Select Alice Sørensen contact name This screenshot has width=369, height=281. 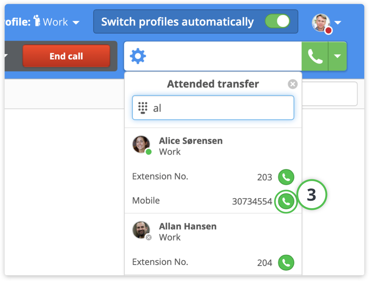(x=191, y=141)
